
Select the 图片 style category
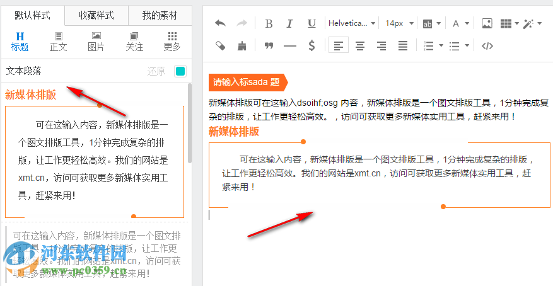(x=96, y=42)
